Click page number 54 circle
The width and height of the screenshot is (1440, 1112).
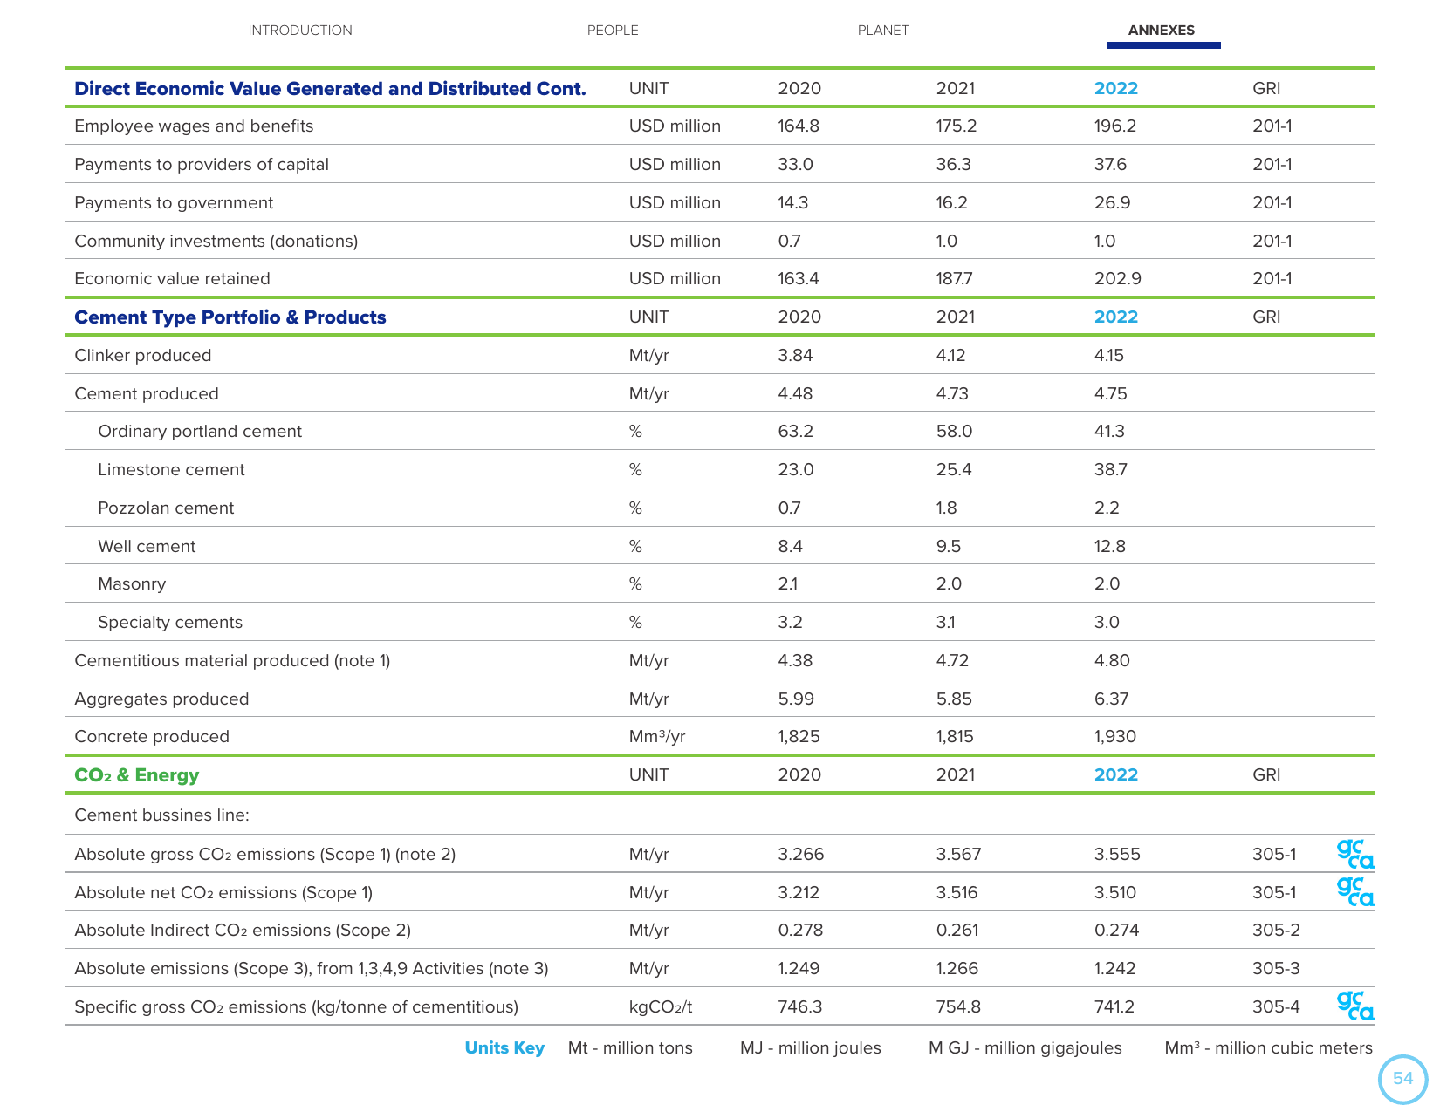[x=1402, y=1079]
